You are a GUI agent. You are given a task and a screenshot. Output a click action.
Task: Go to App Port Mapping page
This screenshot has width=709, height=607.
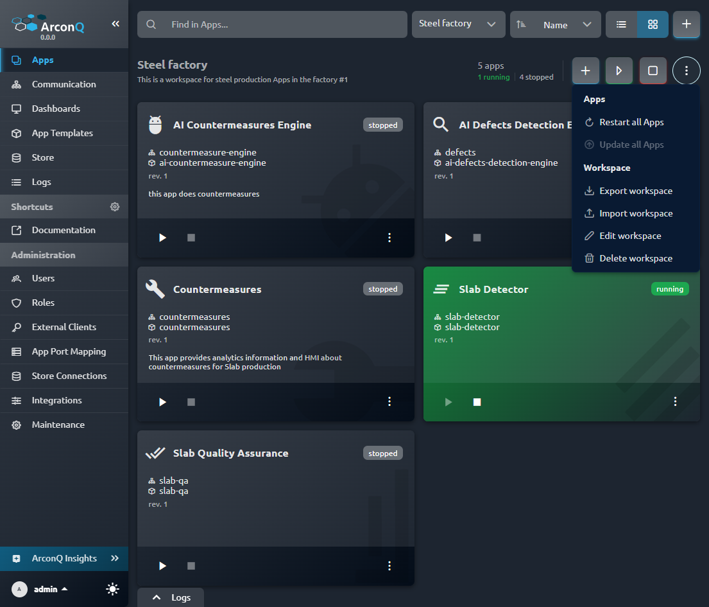pos(69,351)
